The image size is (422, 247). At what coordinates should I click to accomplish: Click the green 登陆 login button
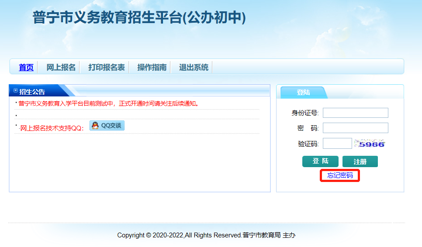tap(320, 161)
